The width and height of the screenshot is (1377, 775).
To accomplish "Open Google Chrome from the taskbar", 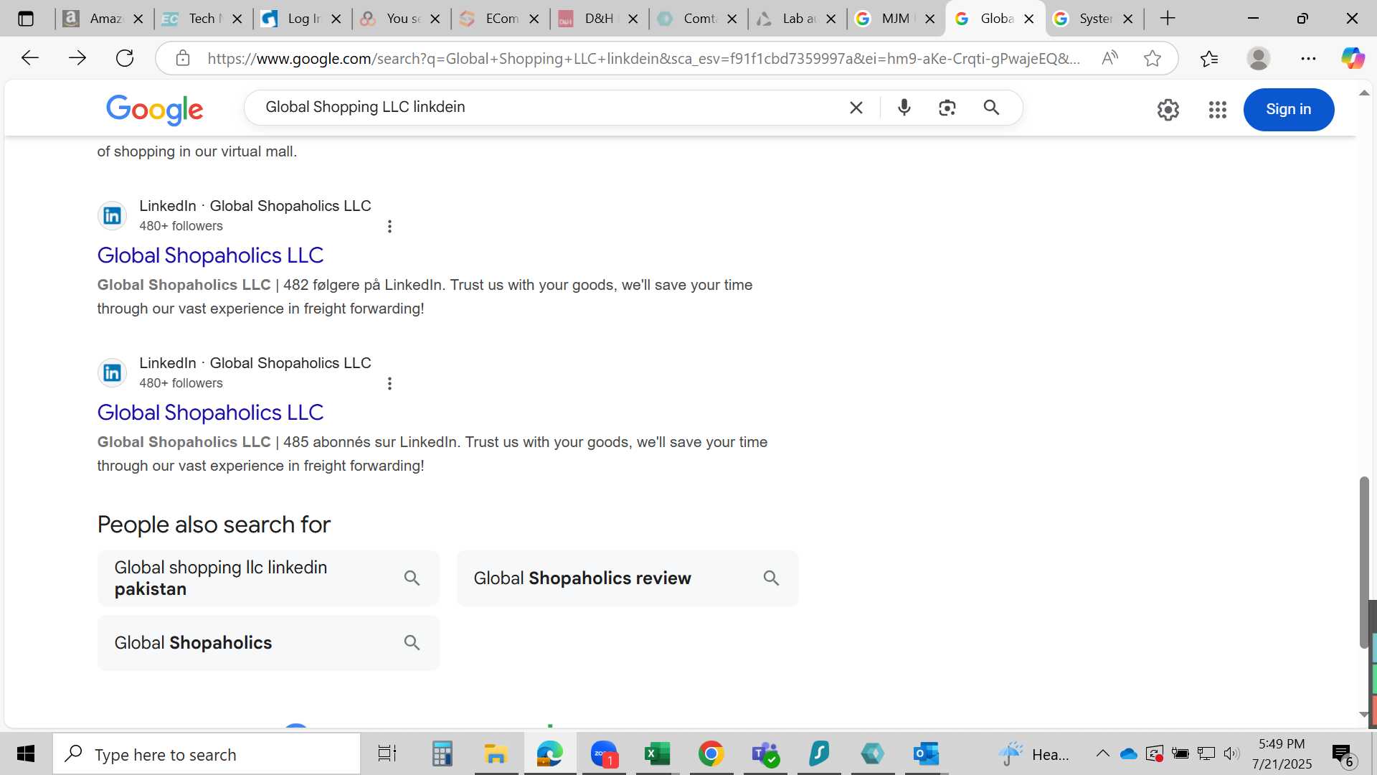I will tap(711, 753).
